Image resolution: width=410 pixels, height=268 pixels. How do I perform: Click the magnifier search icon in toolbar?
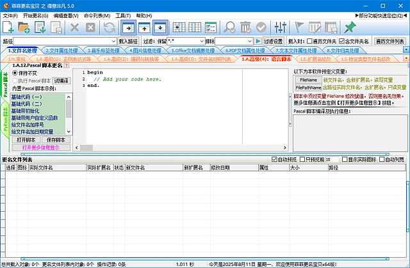point(227,27)
